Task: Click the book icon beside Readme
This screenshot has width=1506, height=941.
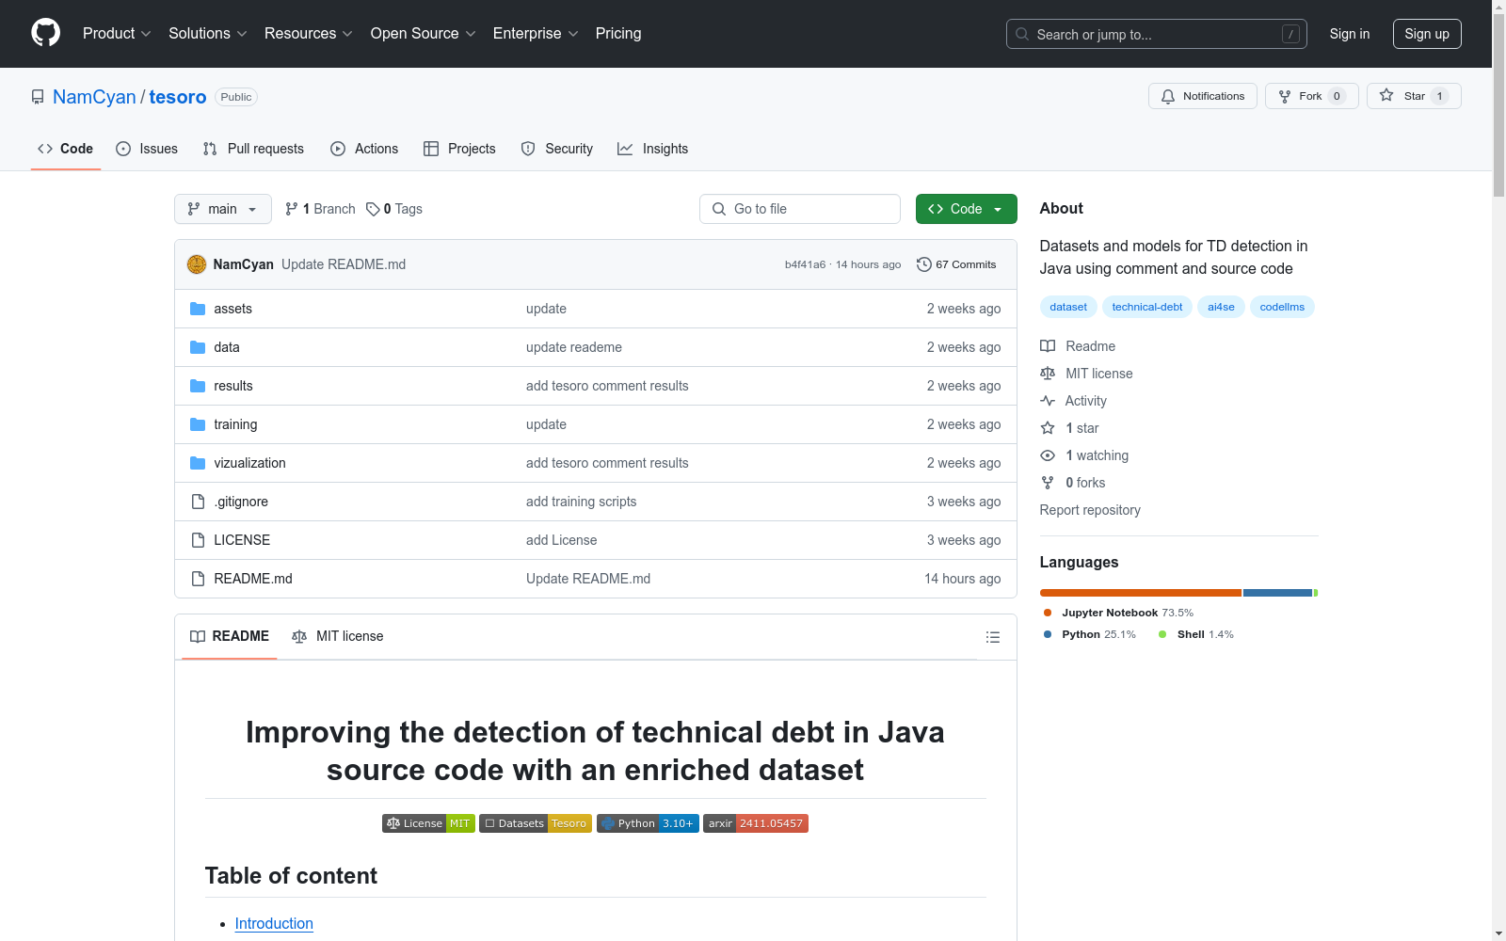Action: click(1048, 346)
